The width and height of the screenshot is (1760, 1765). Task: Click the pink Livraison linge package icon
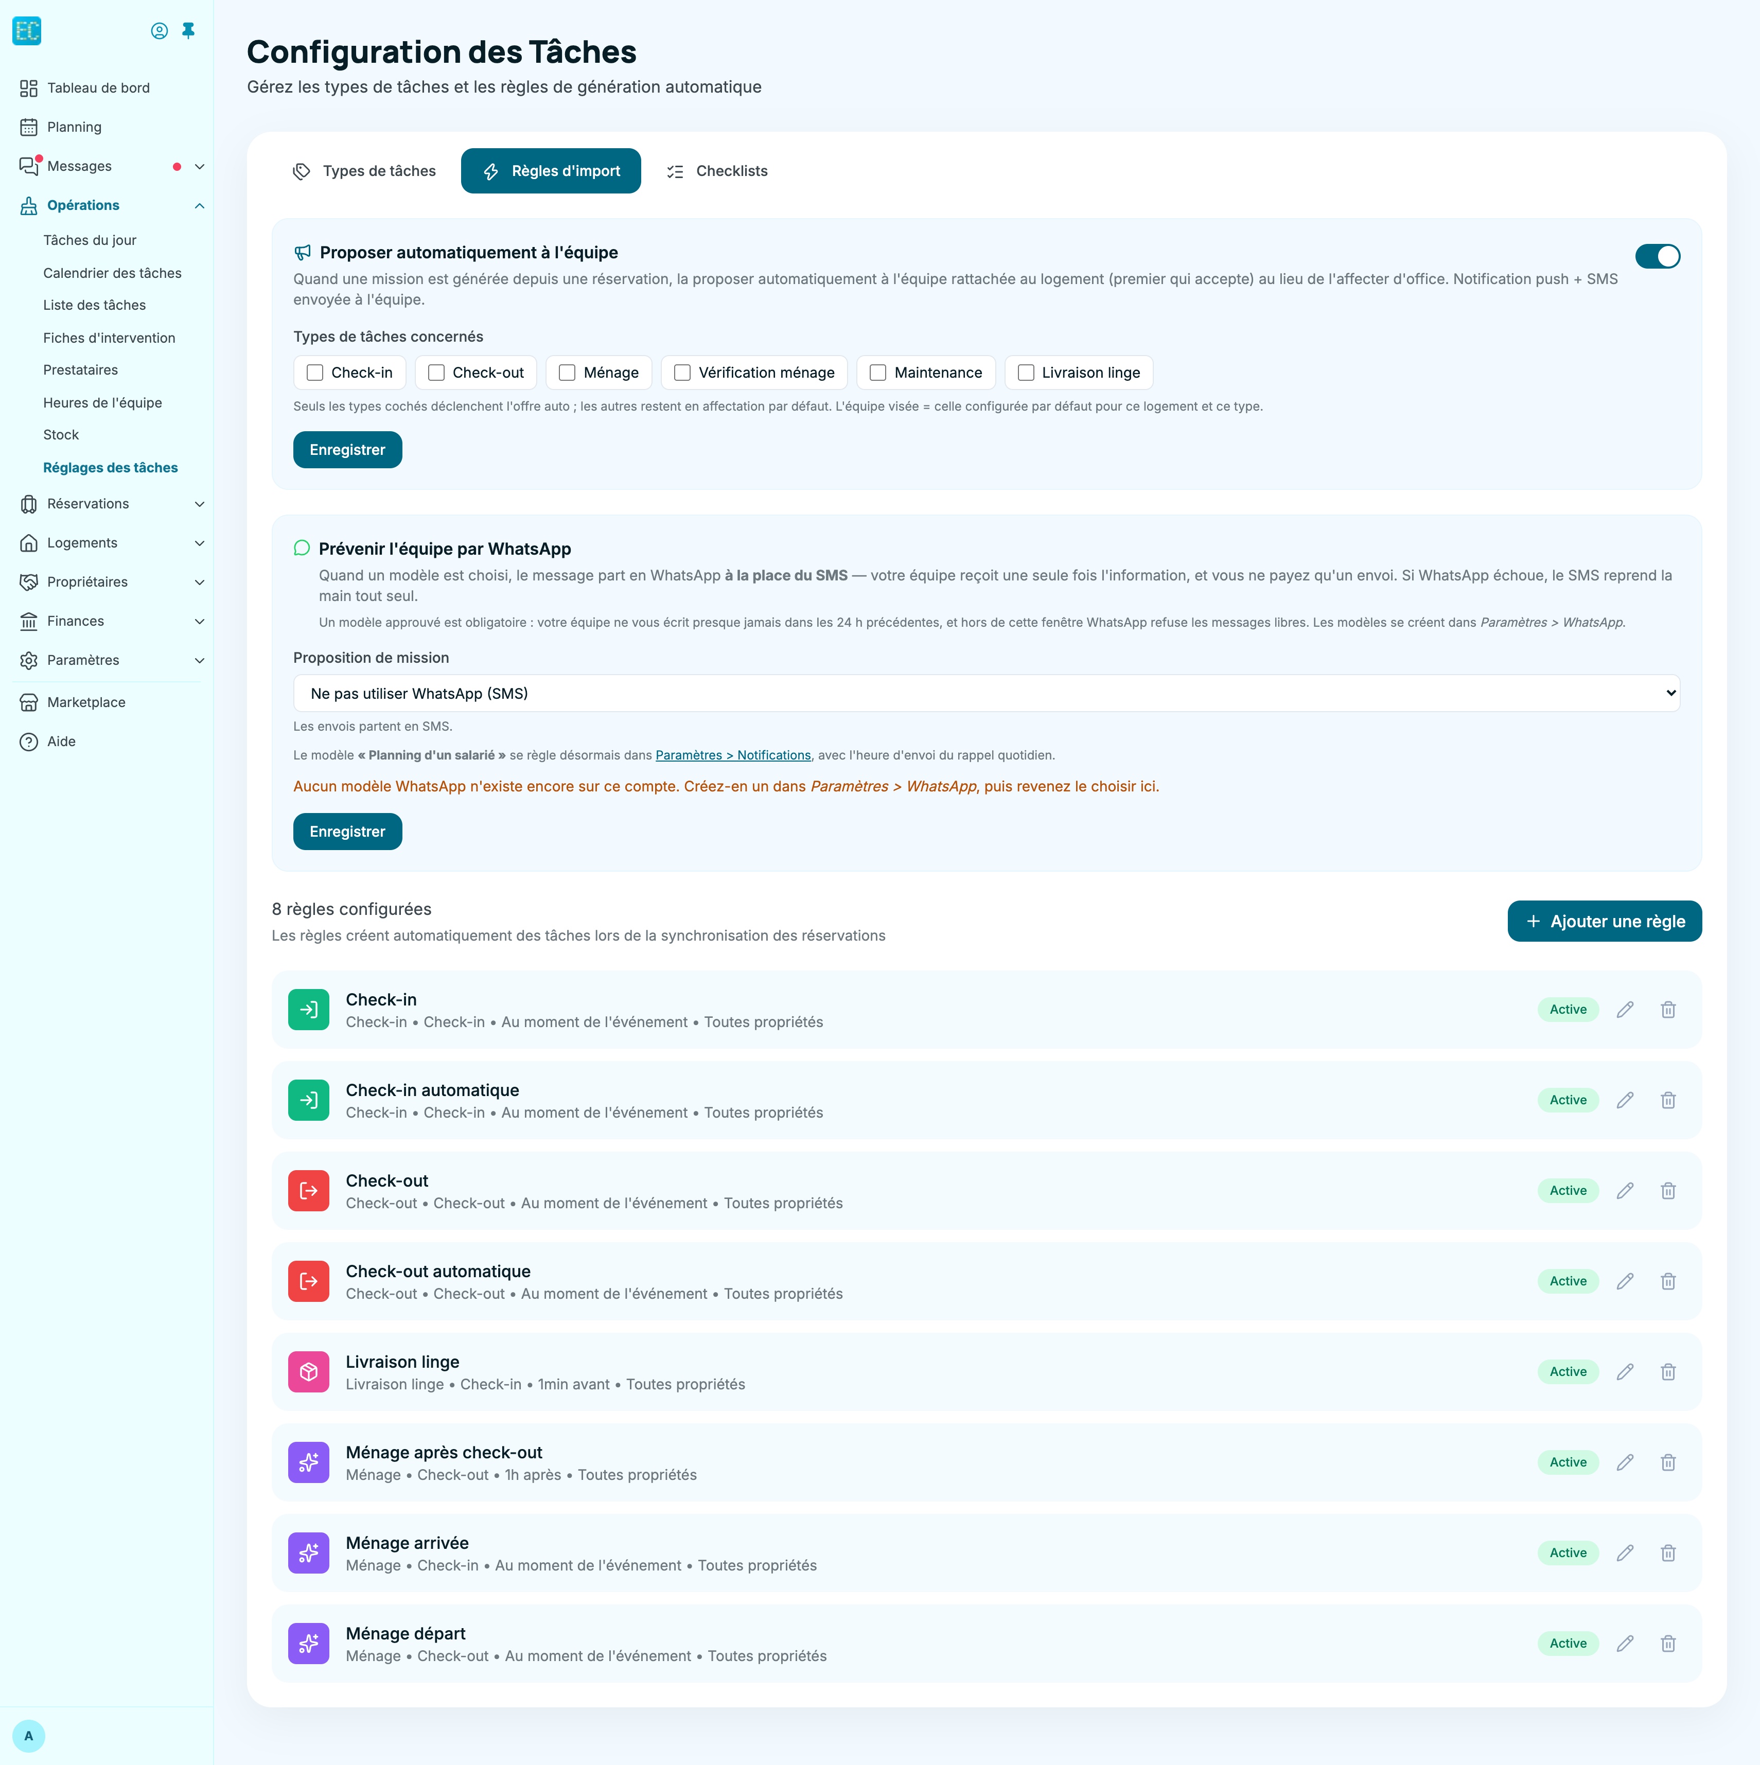pyautogui.click(x=309, y=1371)
